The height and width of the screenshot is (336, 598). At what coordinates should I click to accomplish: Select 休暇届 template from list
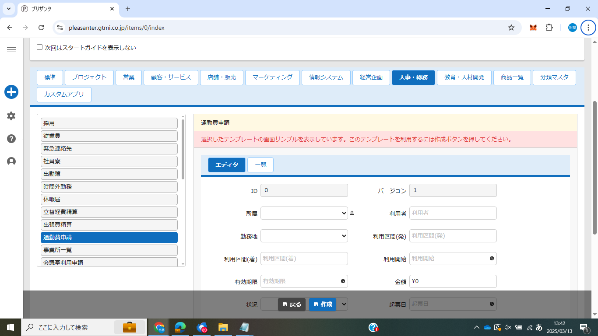109,199
